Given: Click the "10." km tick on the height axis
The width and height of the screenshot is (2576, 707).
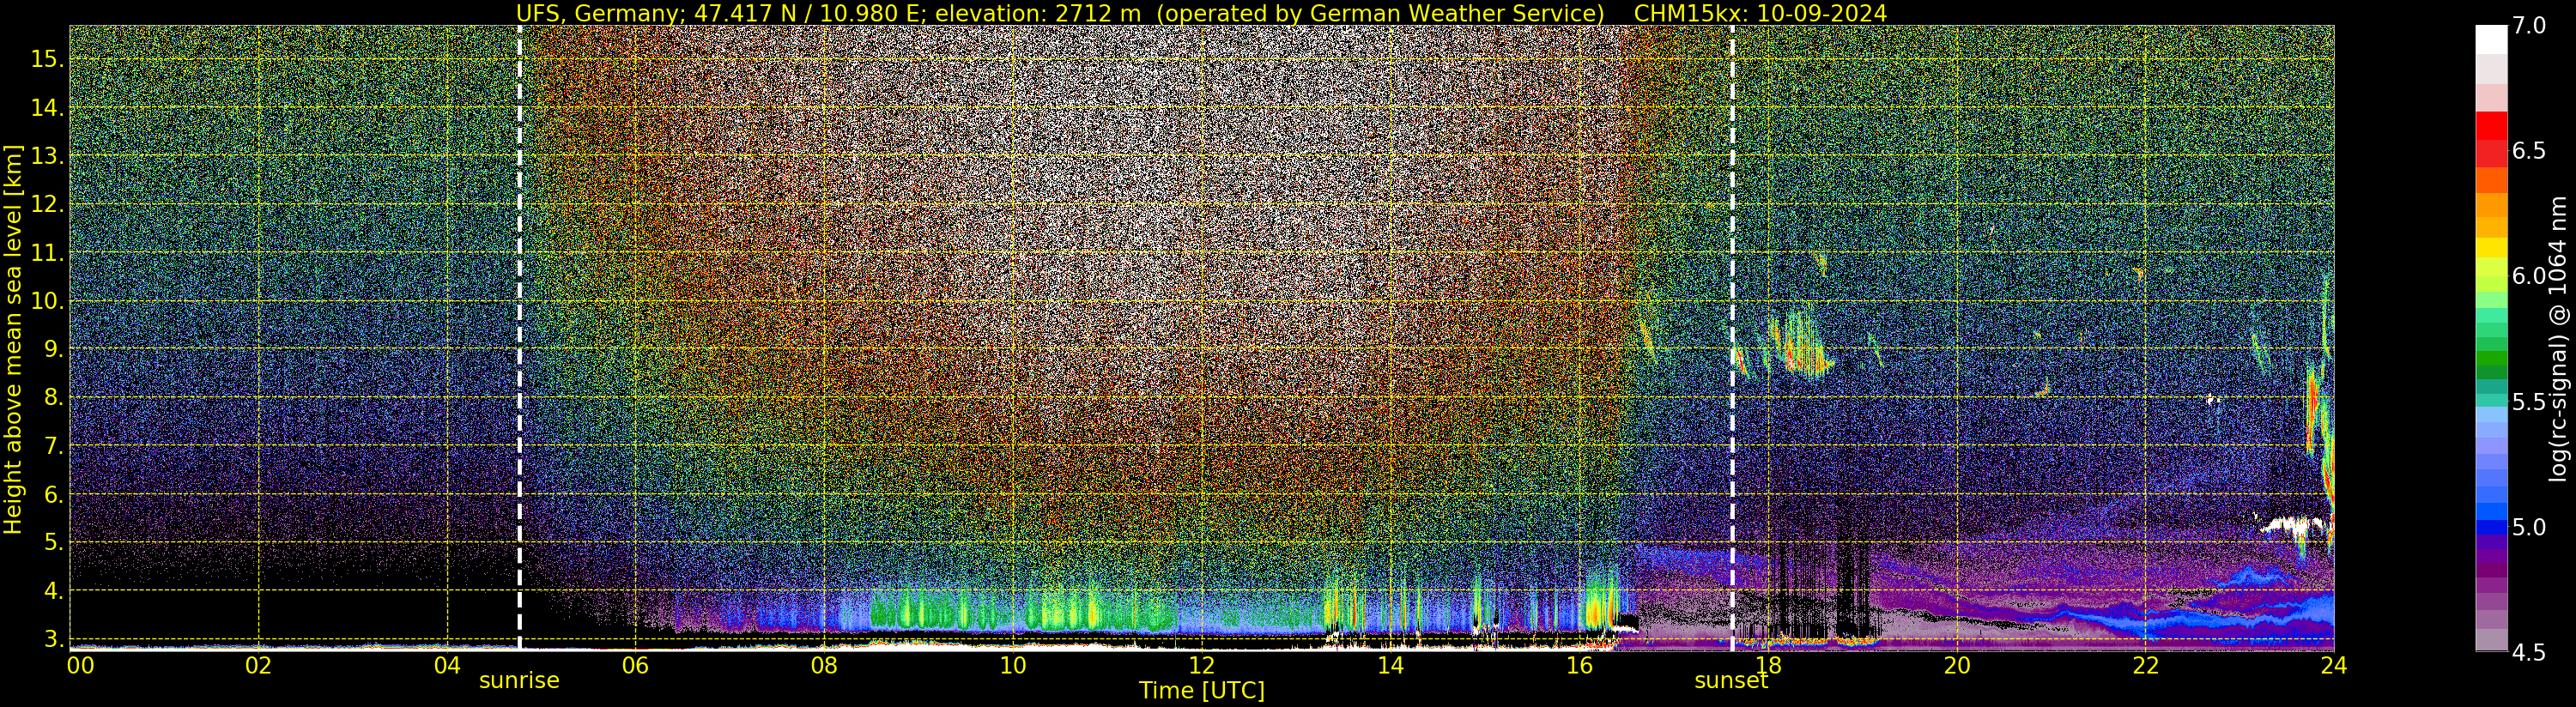Looking at the screenshot, I should (x=46, y=301).
